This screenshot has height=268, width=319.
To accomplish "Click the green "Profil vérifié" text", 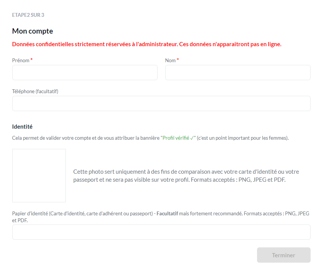I will [x=176, y=138].
